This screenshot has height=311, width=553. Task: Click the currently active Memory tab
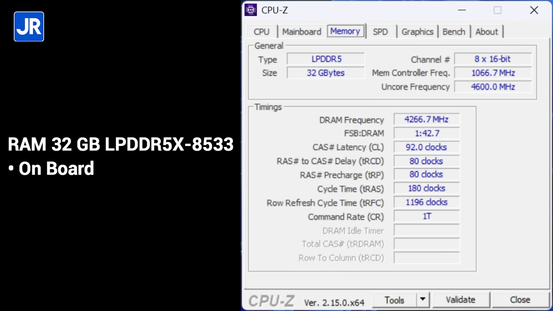[x=345, y=32]
